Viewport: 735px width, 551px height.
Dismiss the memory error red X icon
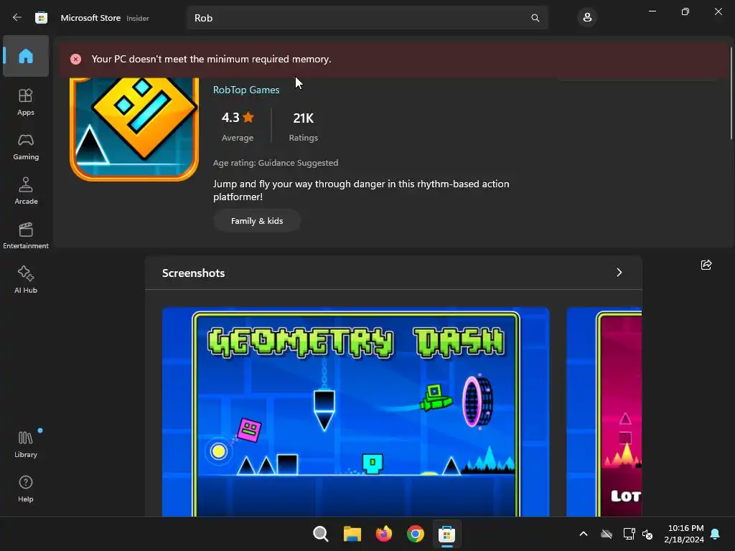pyautogui.click(x=75, y=59)
